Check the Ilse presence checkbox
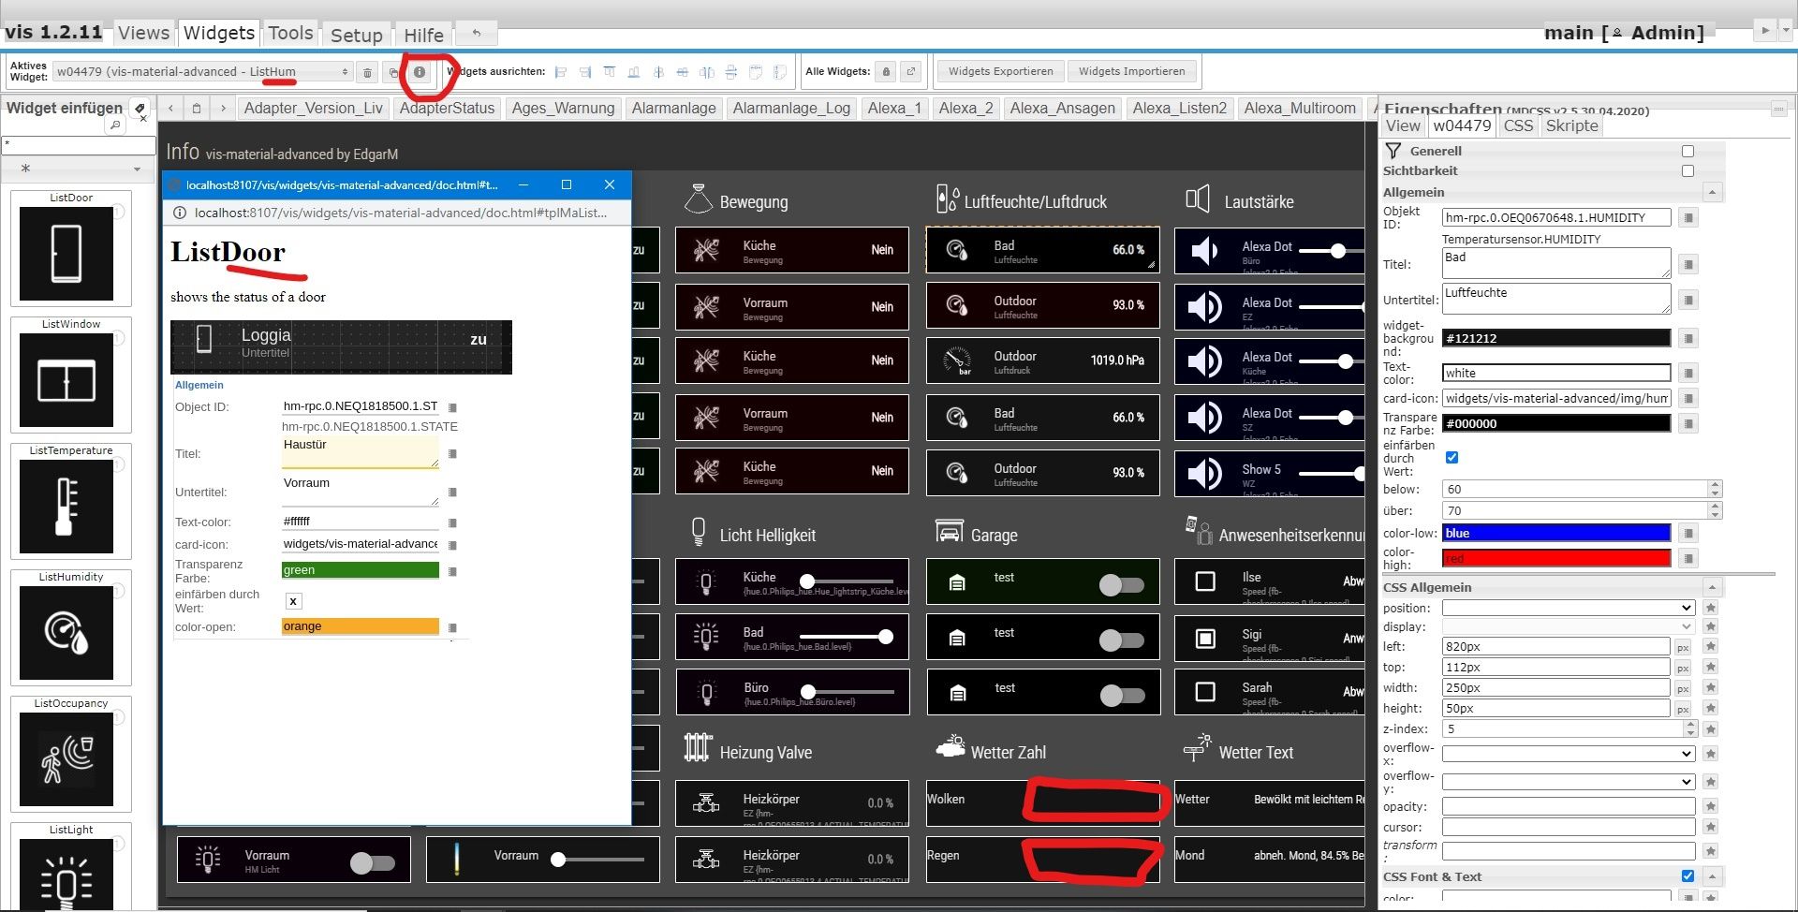1798x912 pixels. [1205, 581]
